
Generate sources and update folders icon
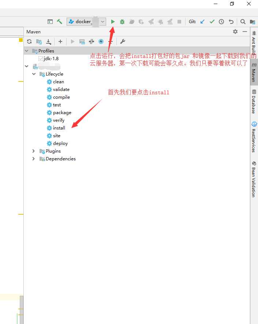(x=39, y=42)
